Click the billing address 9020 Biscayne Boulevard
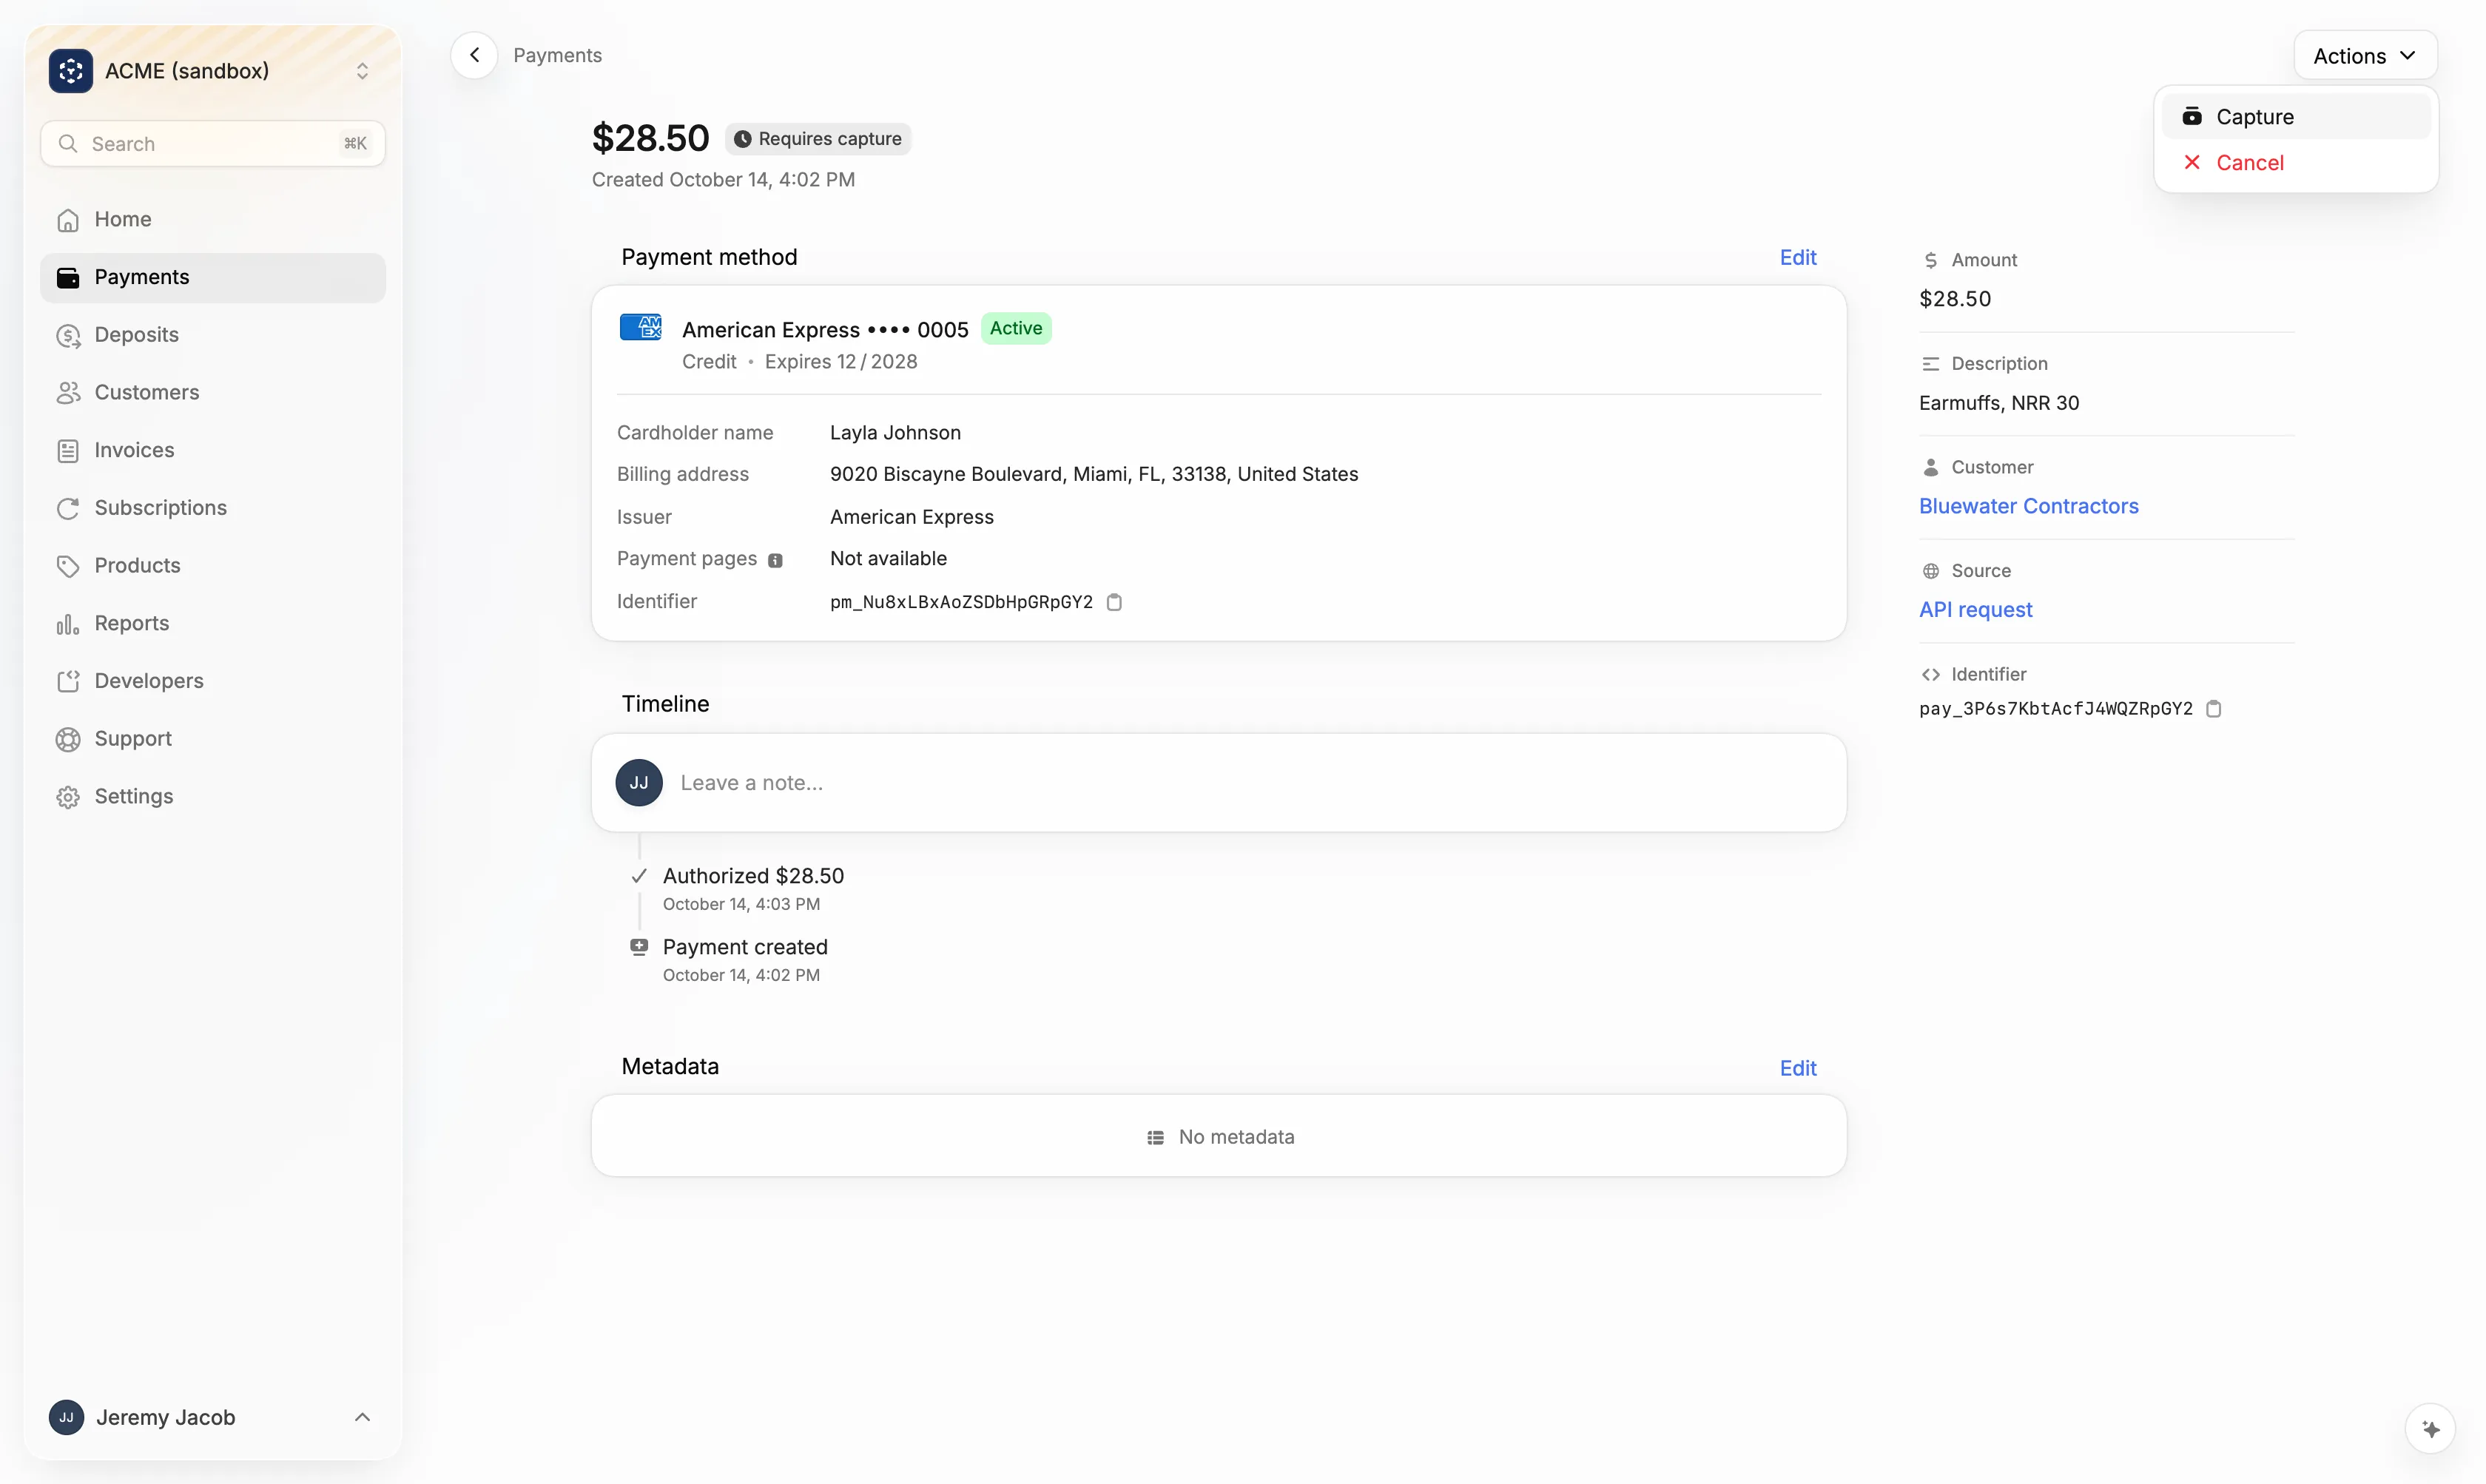 click(x=1094, y=475)
